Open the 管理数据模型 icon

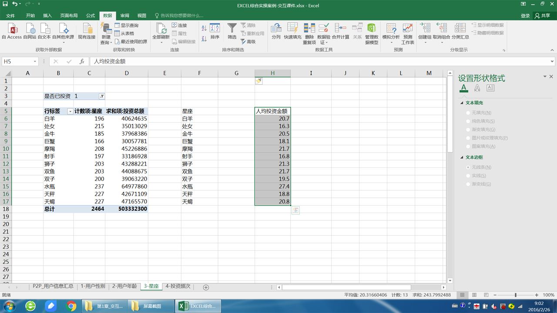coord(372,28)
